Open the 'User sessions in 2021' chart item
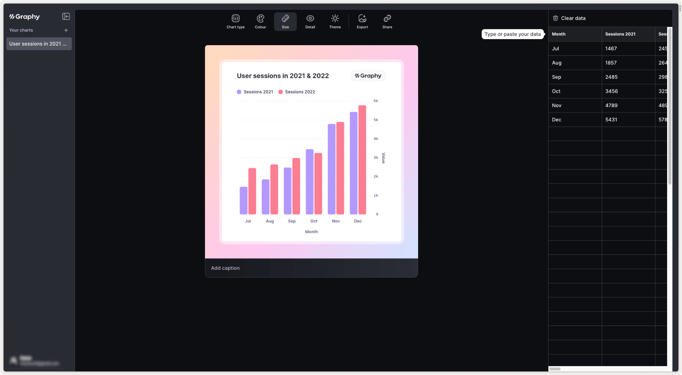The image size is (682, 375). pyautogui.click(x=39, y=43)
